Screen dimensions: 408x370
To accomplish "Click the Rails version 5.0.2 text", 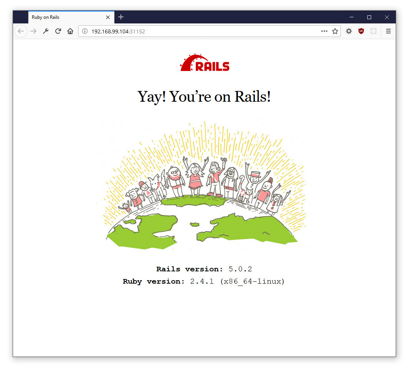I will pyautogui.click(x=204, y=269).
